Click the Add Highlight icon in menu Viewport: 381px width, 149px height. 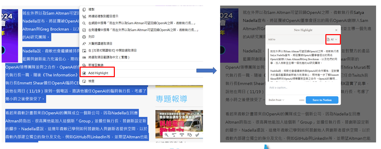tap(84, 73)
